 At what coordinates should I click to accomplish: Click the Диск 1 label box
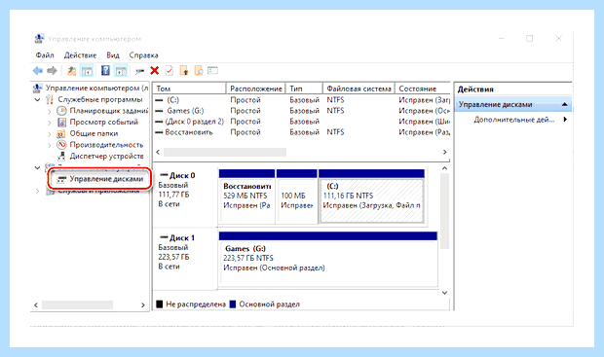pyautogui.click(x=185, y=259)
